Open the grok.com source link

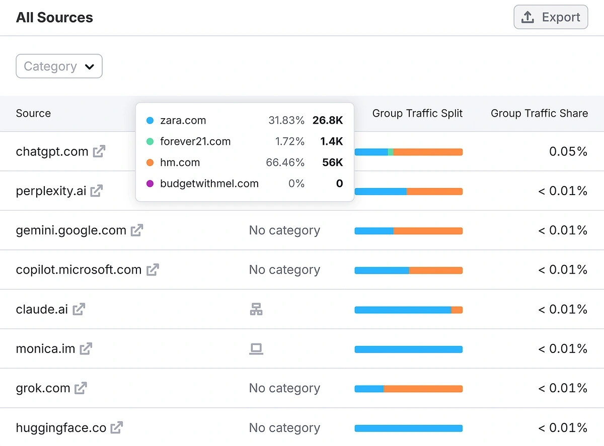[x=43, y=388]
